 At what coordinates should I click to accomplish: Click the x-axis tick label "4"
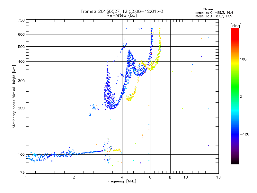[122, 177]
